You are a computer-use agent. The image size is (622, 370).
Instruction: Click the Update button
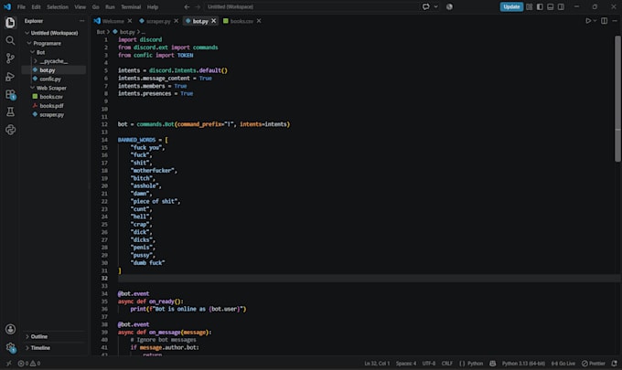point(511,6)
